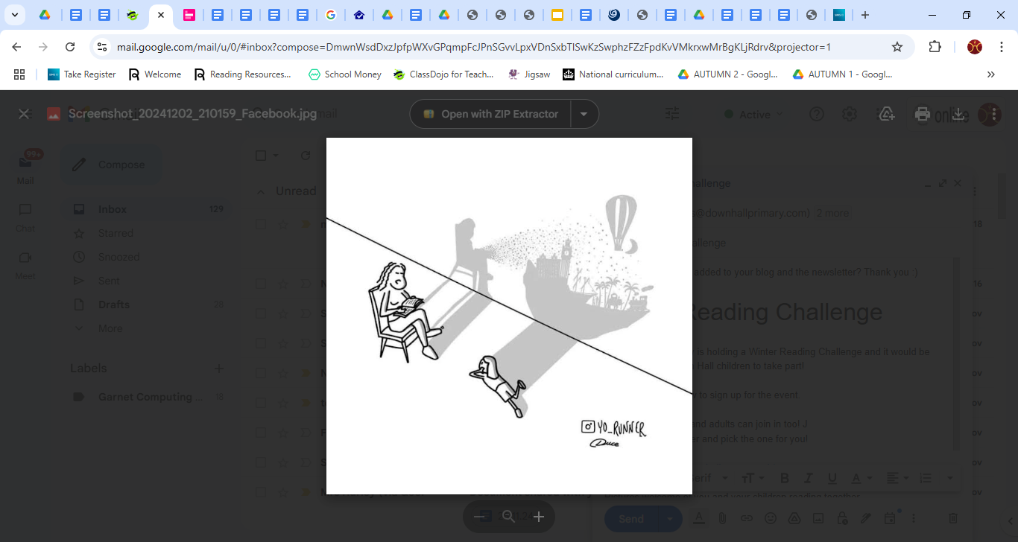Open Gmail support help icon
Screen dimensions: 1018x542
coord(817,114)
